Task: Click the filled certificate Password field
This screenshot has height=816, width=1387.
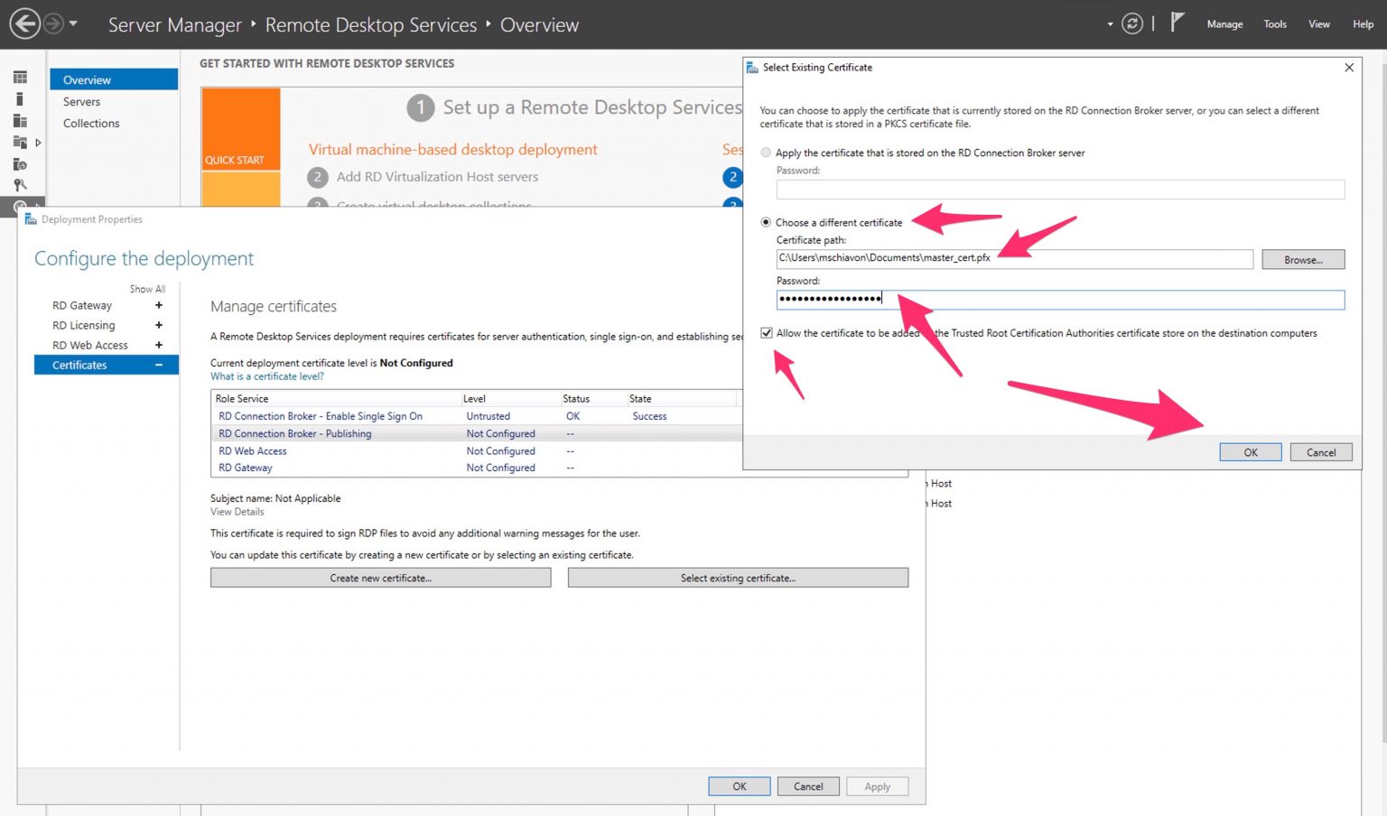Action: point(1060,300)
